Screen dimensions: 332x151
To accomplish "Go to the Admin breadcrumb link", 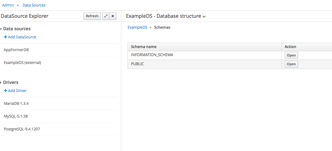I will pyautogui.click(x=8, y=5).
